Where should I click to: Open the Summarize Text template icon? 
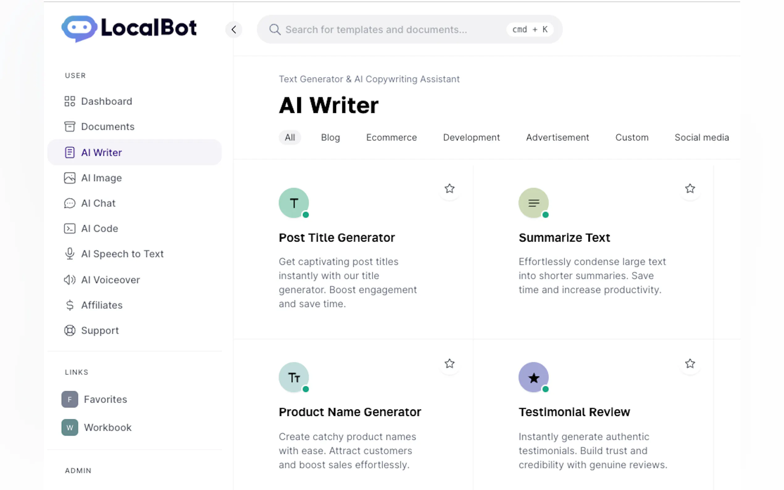tap(533, 203)
